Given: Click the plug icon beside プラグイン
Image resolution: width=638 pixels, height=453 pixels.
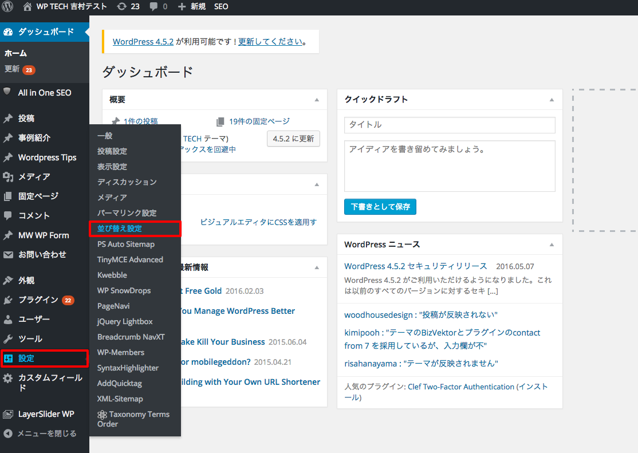Looking at the screenshot, I should 7,300.
